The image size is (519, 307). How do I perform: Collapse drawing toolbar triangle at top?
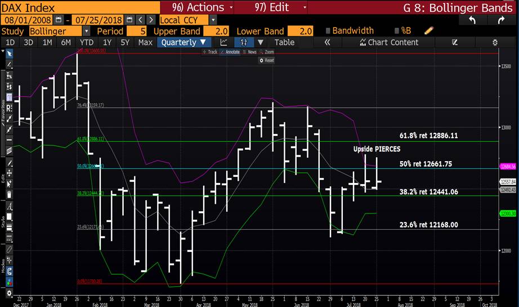click(x=3, y=52)
